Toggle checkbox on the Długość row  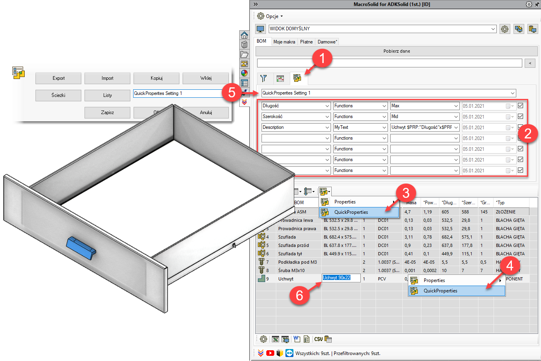[x=520, y=106]
